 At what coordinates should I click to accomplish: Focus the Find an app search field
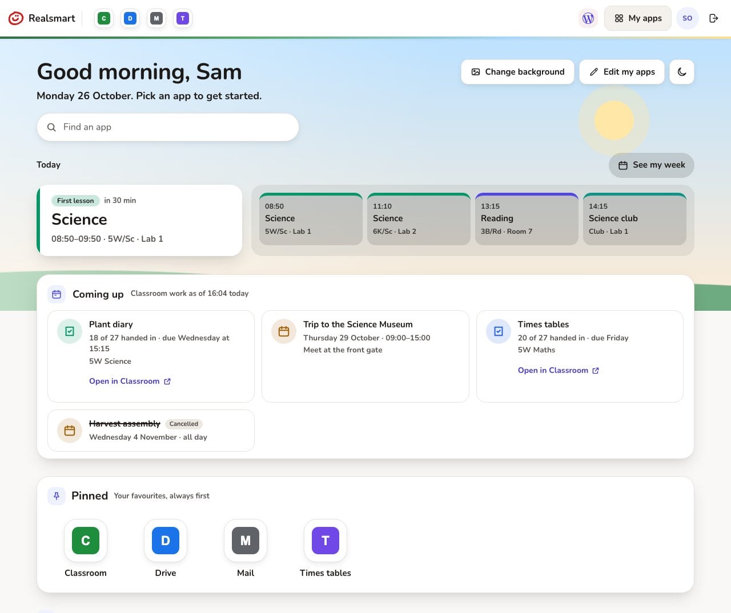[x=168, y=127]
